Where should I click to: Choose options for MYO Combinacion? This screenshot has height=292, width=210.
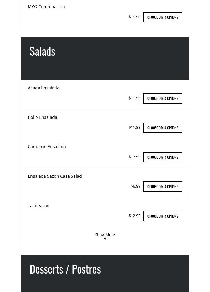tap(163, 17)
